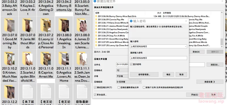Screen dimensions: 227x105
Task: Check 把每个文件/文件夹添加到单独的压缩文件
Action: (144, 88)
